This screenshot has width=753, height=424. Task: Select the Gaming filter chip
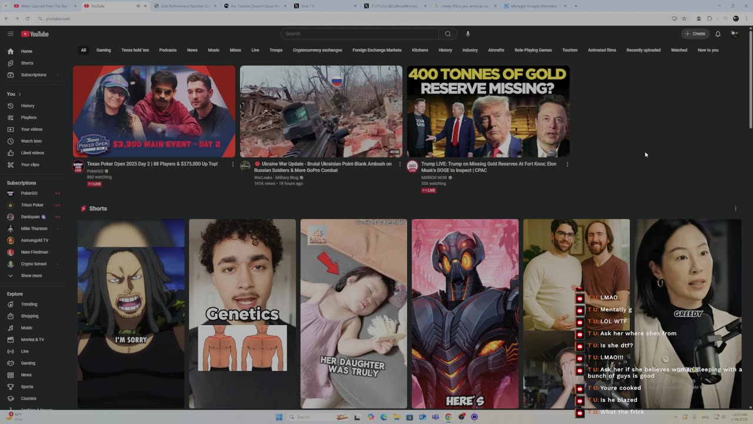tap(104, 50)
